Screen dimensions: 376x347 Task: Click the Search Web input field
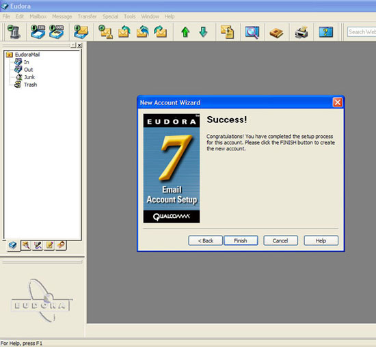[x=362, y=32]
